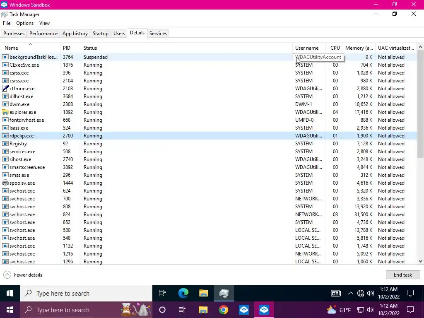Open the host Start menu
Image resolution: width=424 pixels, height=318 pixels.
pyautogui.click(x=10, y=310)
